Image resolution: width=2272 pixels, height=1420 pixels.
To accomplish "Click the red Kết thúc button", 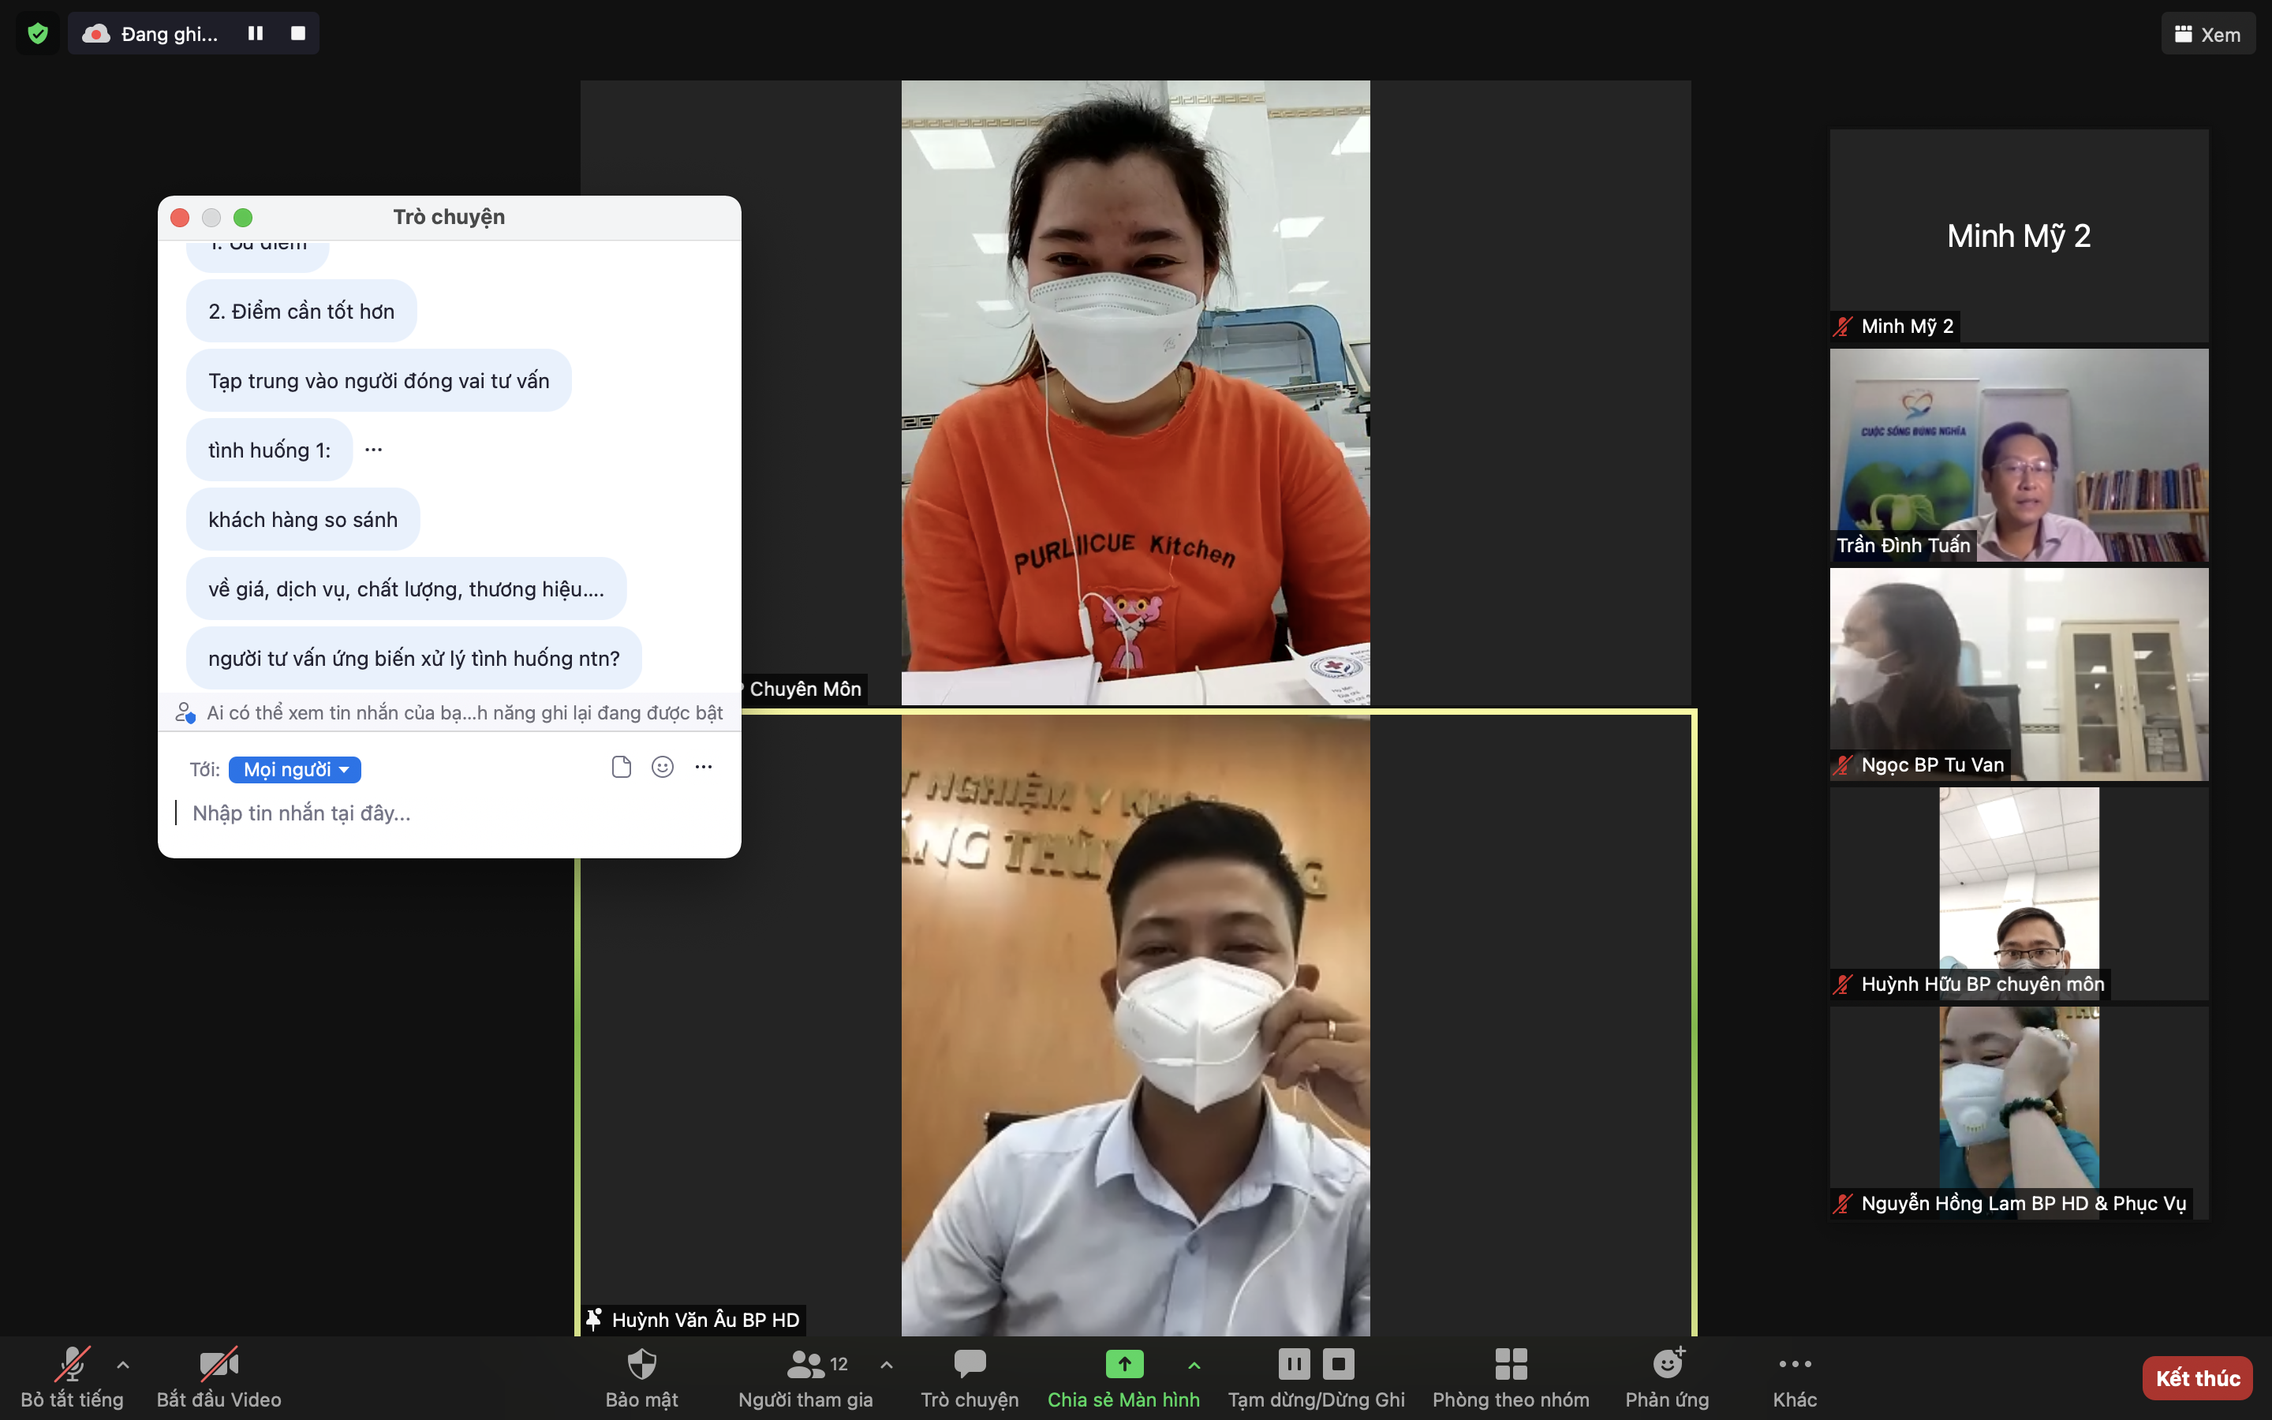I will click(x=2197, y=1377).
